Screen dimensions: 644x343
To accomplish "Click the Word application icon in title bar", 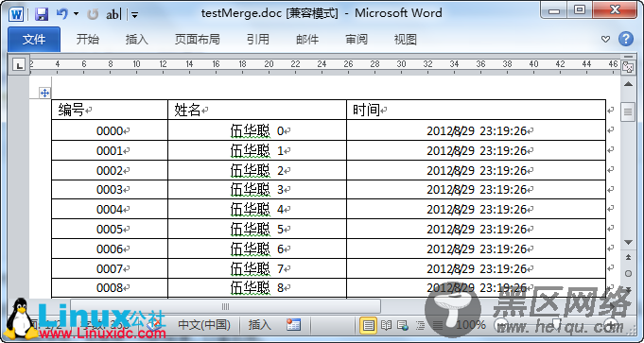I will 16,14.
